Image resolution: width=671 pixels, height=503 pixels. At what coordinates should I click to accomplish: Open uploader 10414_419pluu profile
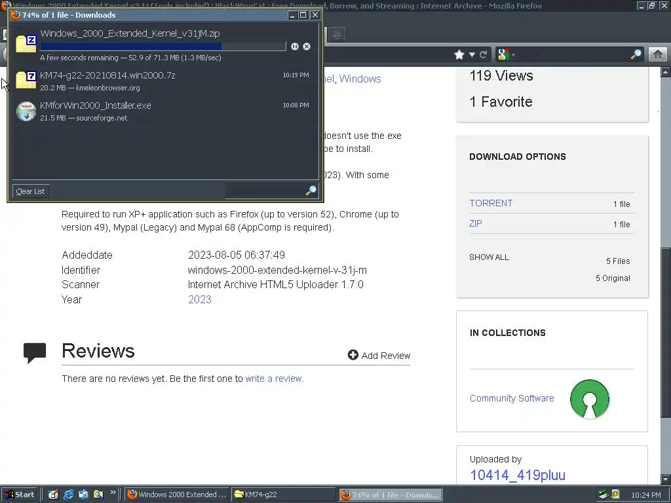coord(518,475)
